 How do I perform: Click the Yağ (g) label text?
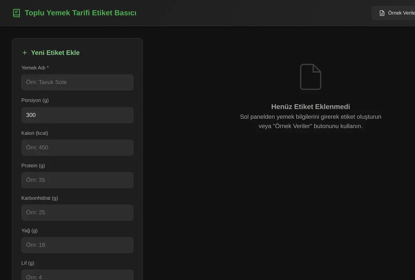point(30,230)
